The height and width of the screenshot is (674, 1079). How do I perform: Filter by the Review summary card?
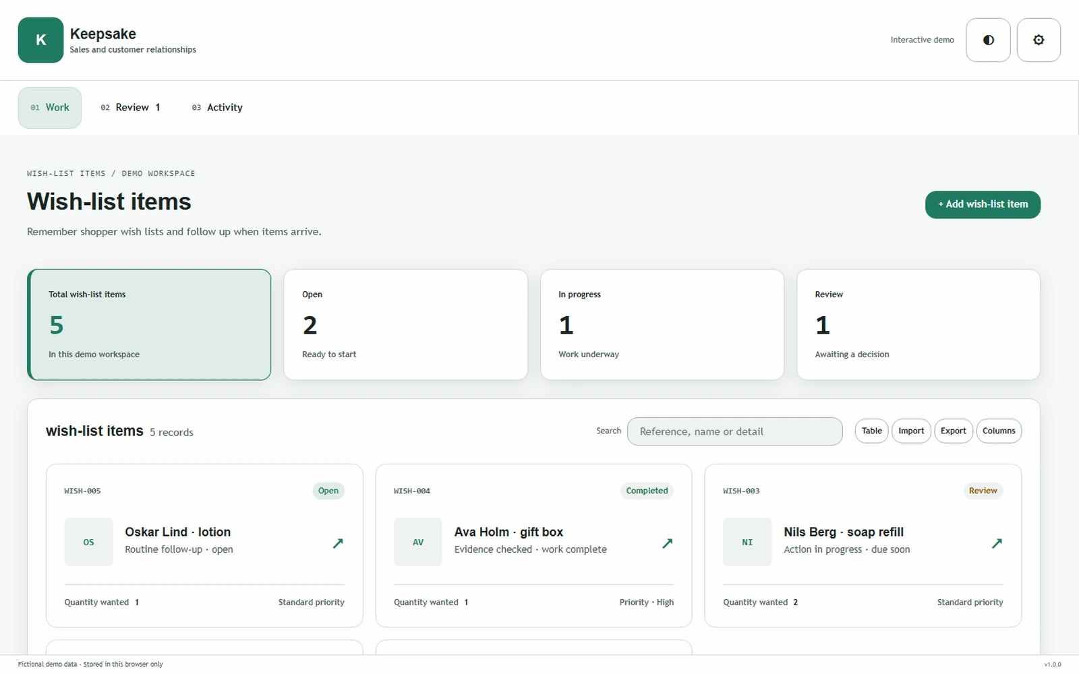pos(918,325)
